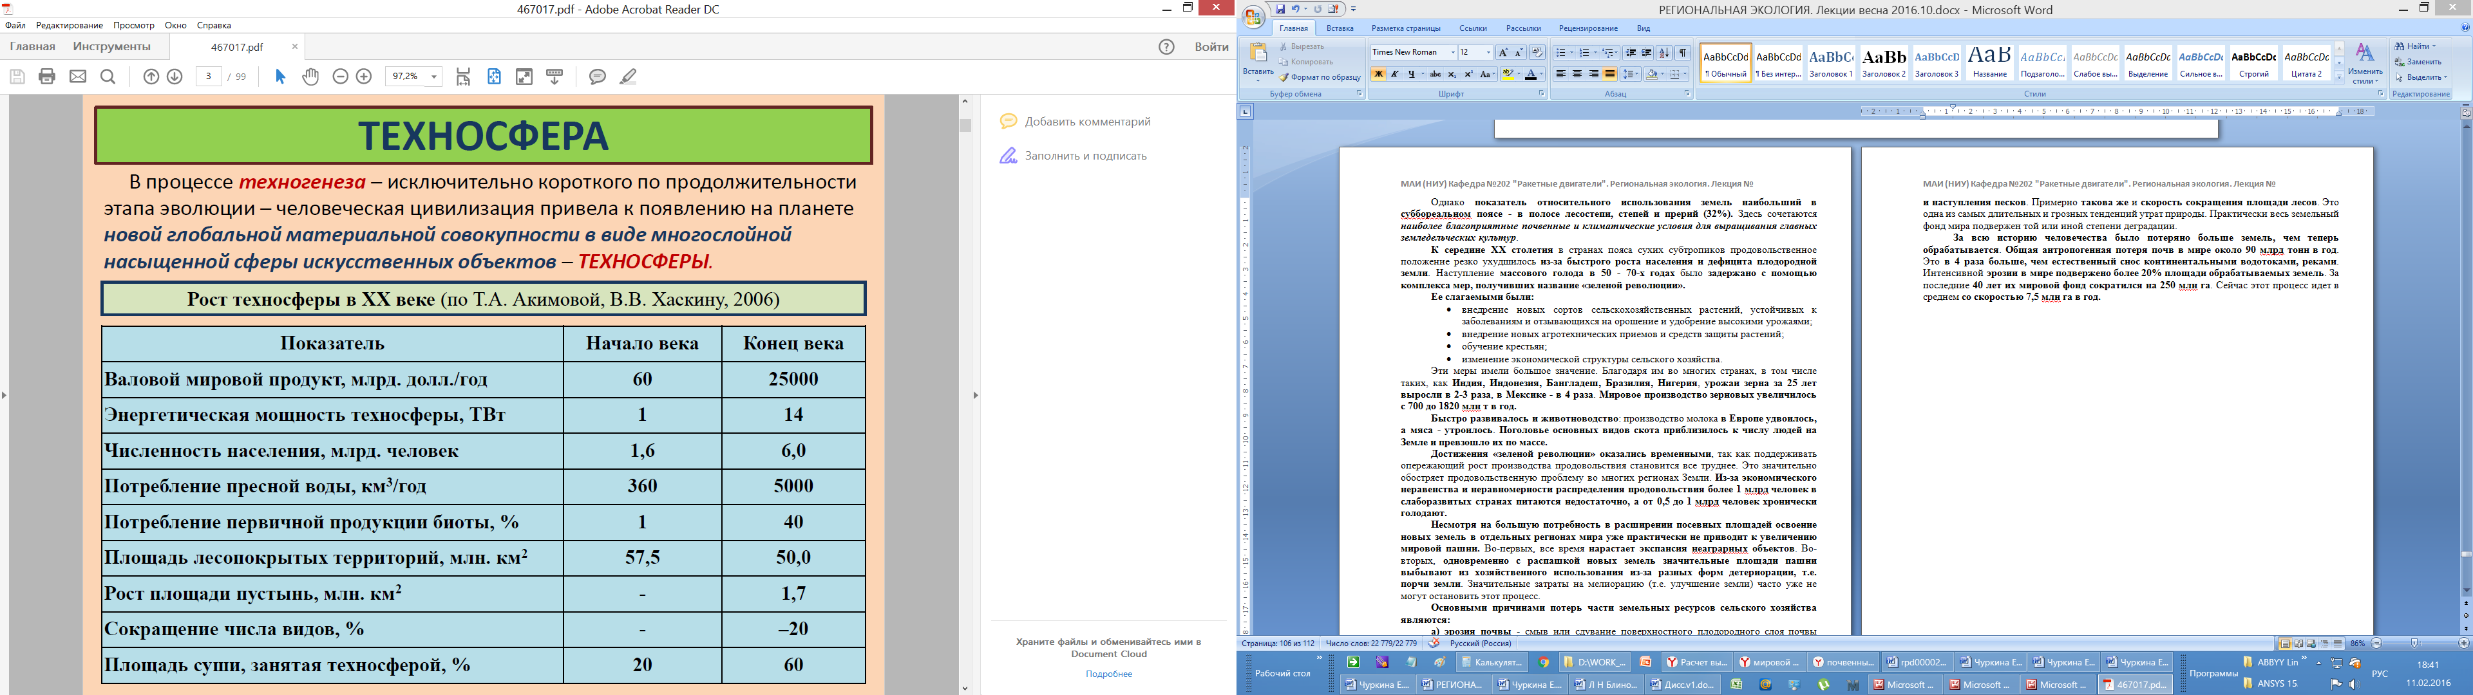Select the Hand pan tool in Acrobat
This screenshot has height=695, width=2473.
tap(310, 77)
